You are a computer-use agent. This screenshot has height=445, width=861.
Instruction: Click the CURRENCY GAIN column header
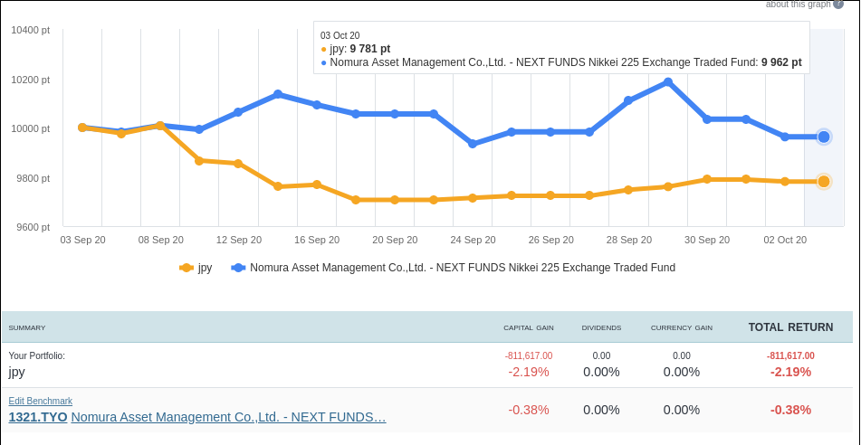[x=681, y=327]
